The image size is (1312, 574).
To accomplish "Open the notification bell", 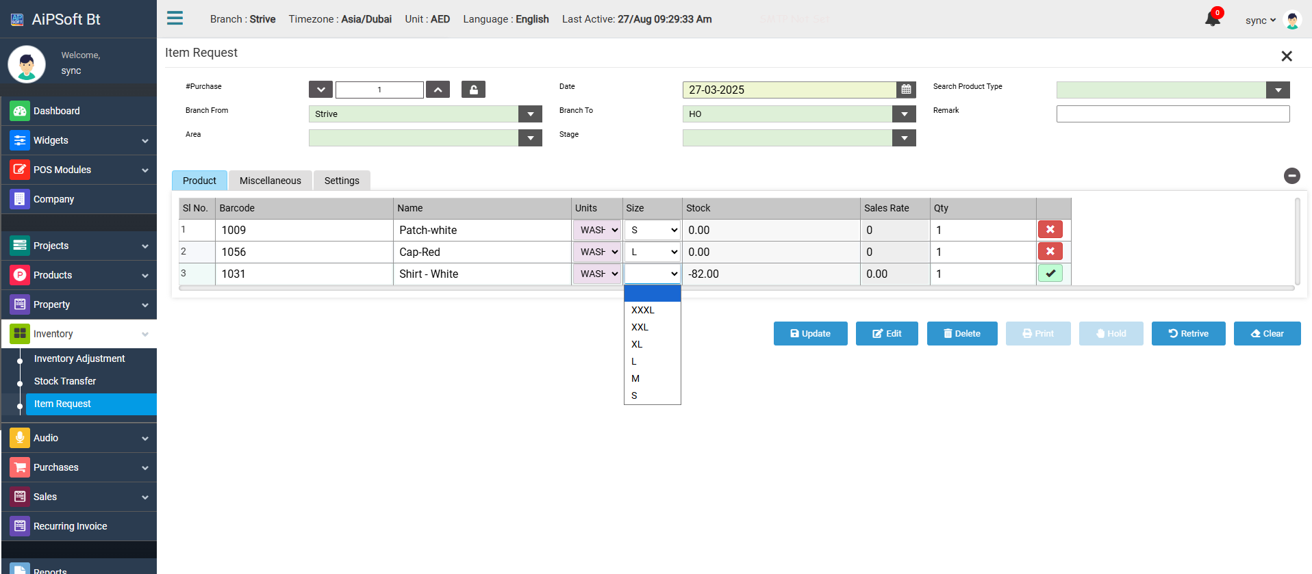I will coord(1212,19).
